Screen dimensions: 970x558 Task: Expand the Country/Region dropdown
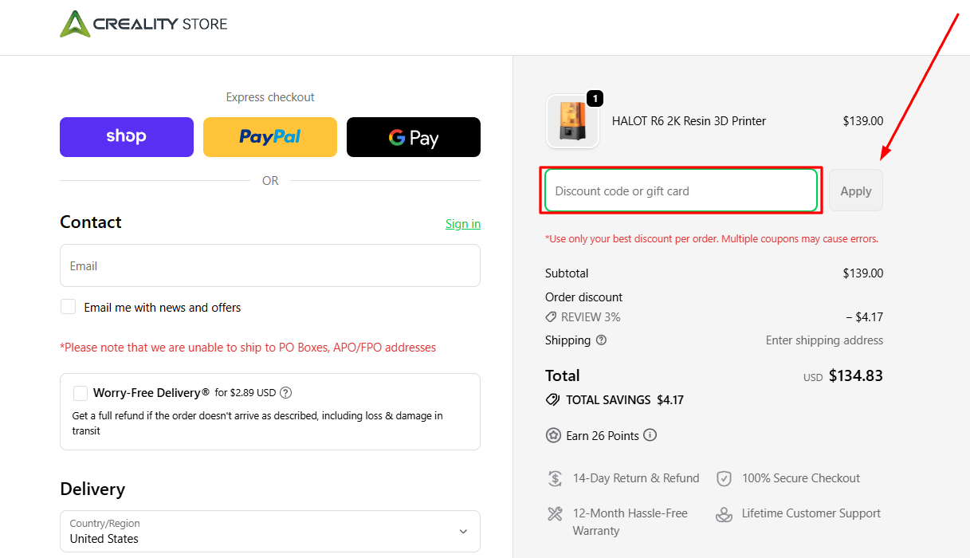tap(270, 531)
